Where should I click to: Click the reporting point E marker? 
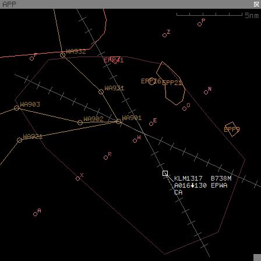pos(151,124)
